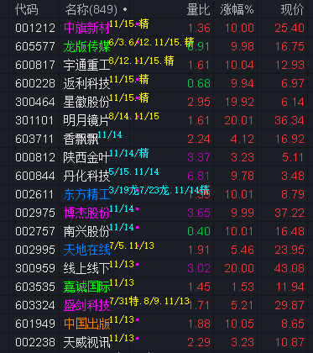This screenshot has height=353, width=313.
Task: Select stock code 002975
Action: (35, 213)
